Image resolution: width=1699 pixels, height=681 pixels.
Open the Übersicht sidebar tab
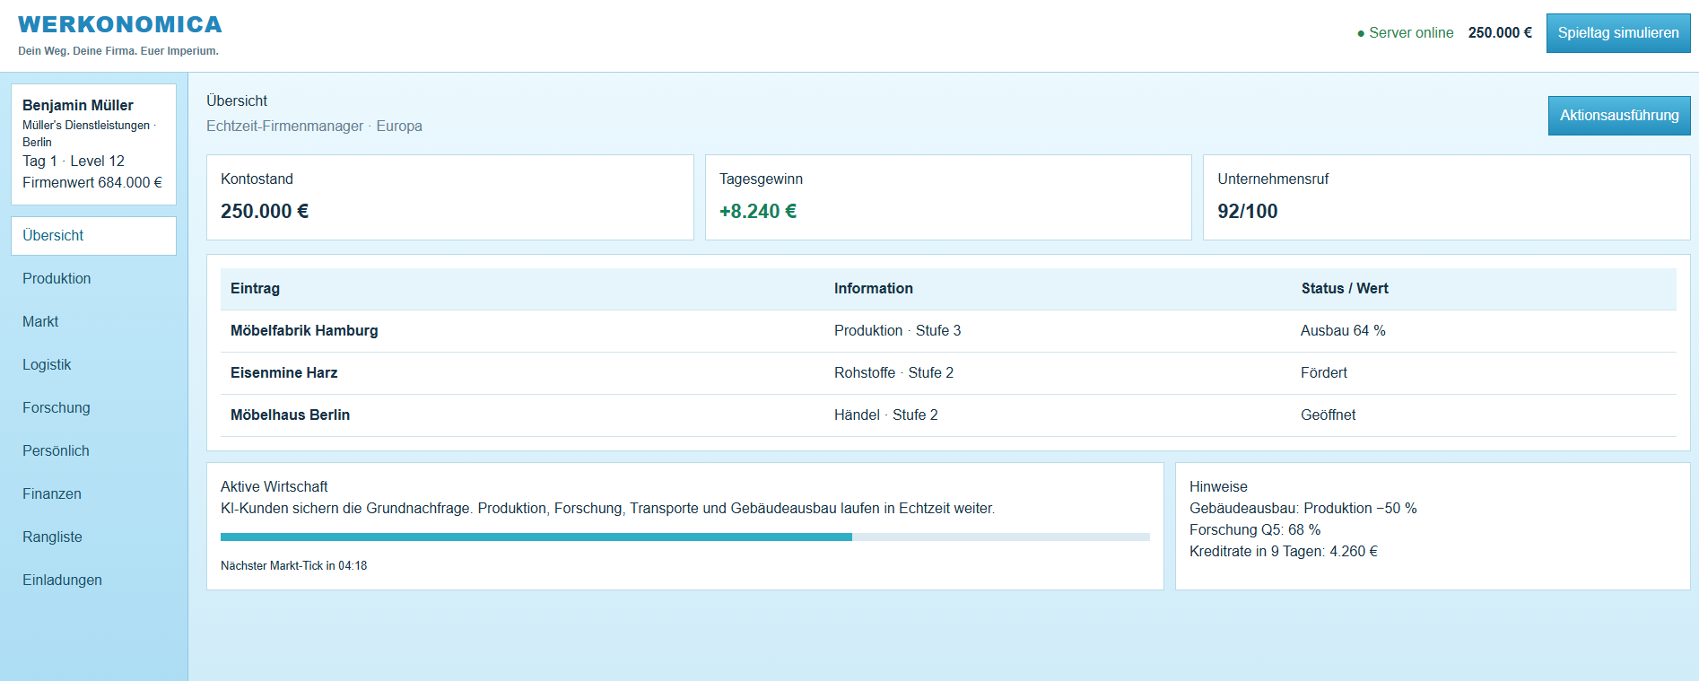93,236
